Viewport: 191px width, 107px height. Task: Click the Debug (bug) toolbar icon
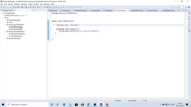coord(14,7)
